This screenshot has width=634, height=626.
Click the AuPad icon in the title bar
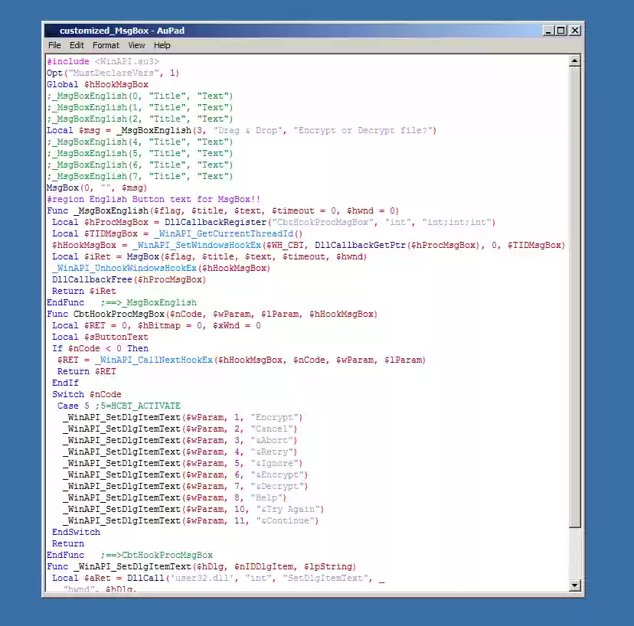53,30
